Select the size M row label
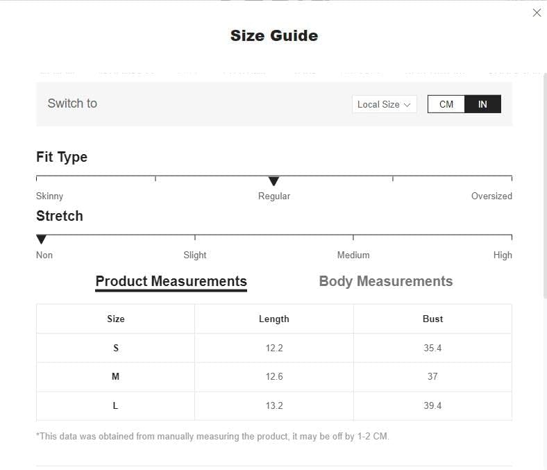 [115, 376]
